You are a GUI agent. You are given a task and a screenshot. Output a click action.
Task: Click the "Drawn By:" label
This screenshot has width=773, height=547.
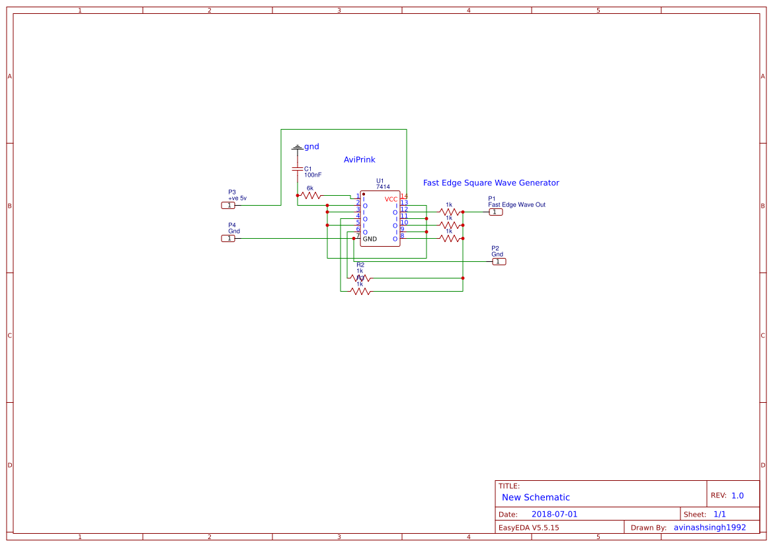click(x=649, y=528)
